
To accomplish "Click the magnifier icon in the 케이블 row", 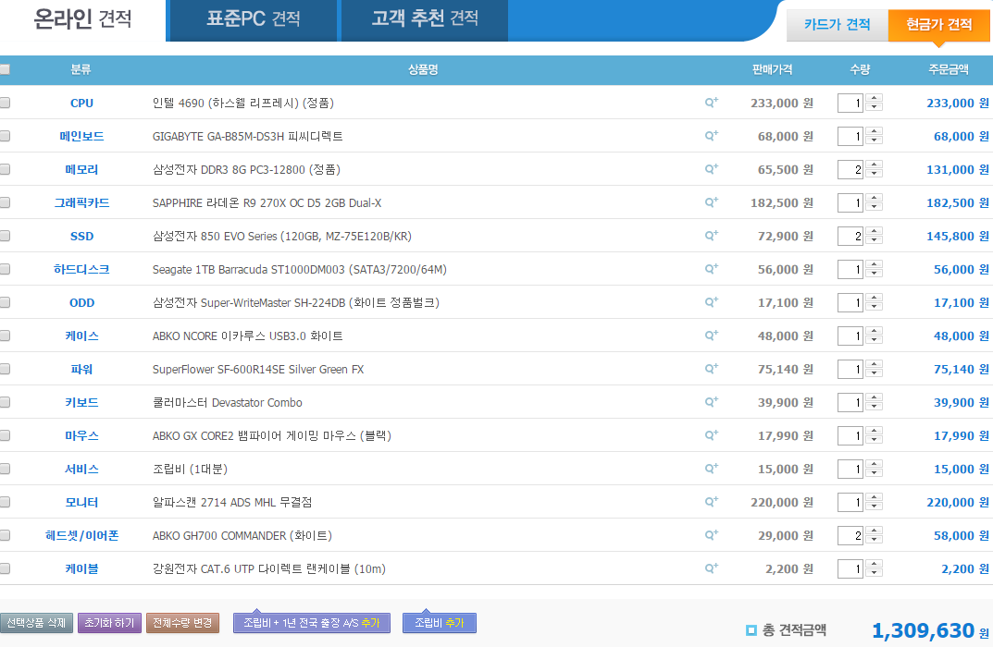I will [711, 568].
